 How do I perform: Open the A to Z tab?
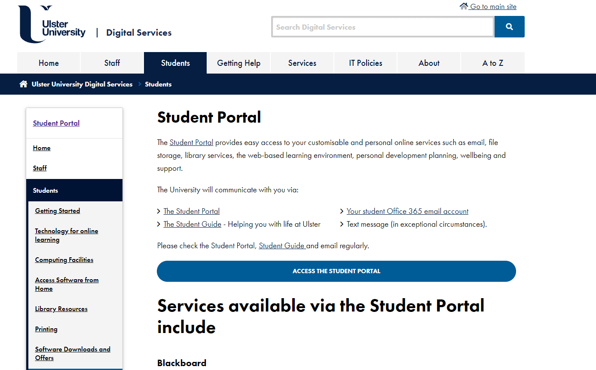(x=493, y=63)
